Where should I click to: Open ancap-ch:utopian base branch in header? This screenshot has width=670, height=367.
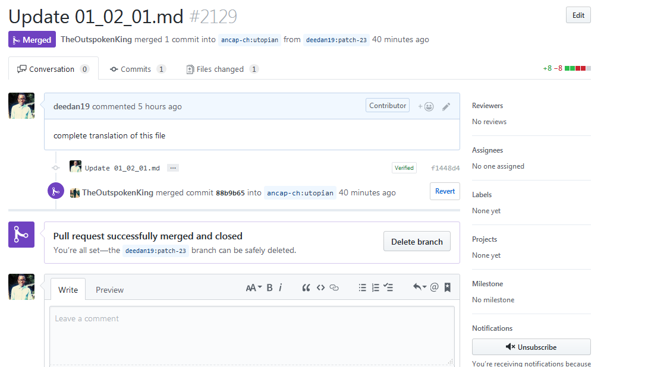coord(250,40)
